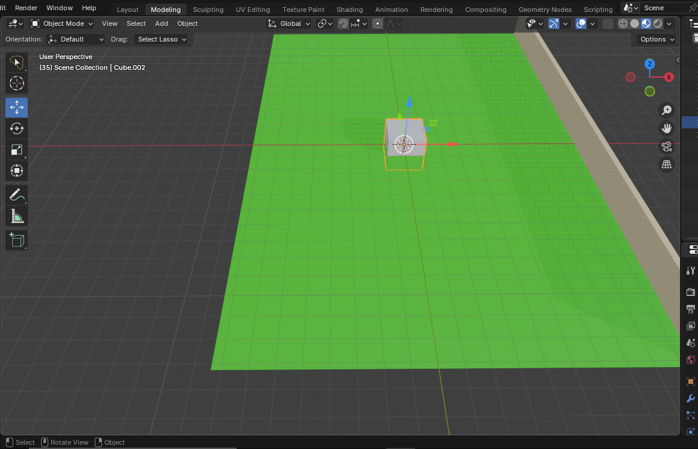Open the View Layer properties tab
The height and width of the screenshot is (449, 698).
[690, 326]
